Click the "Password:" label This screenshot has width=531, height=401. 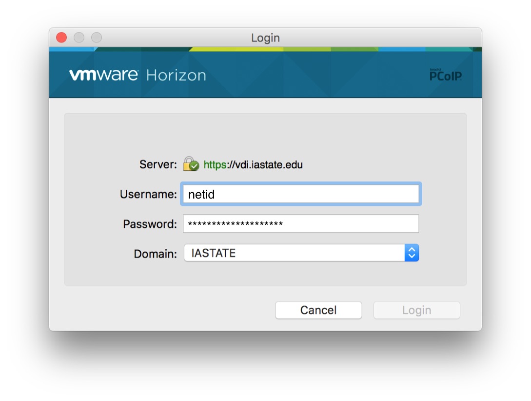point(150,224)
